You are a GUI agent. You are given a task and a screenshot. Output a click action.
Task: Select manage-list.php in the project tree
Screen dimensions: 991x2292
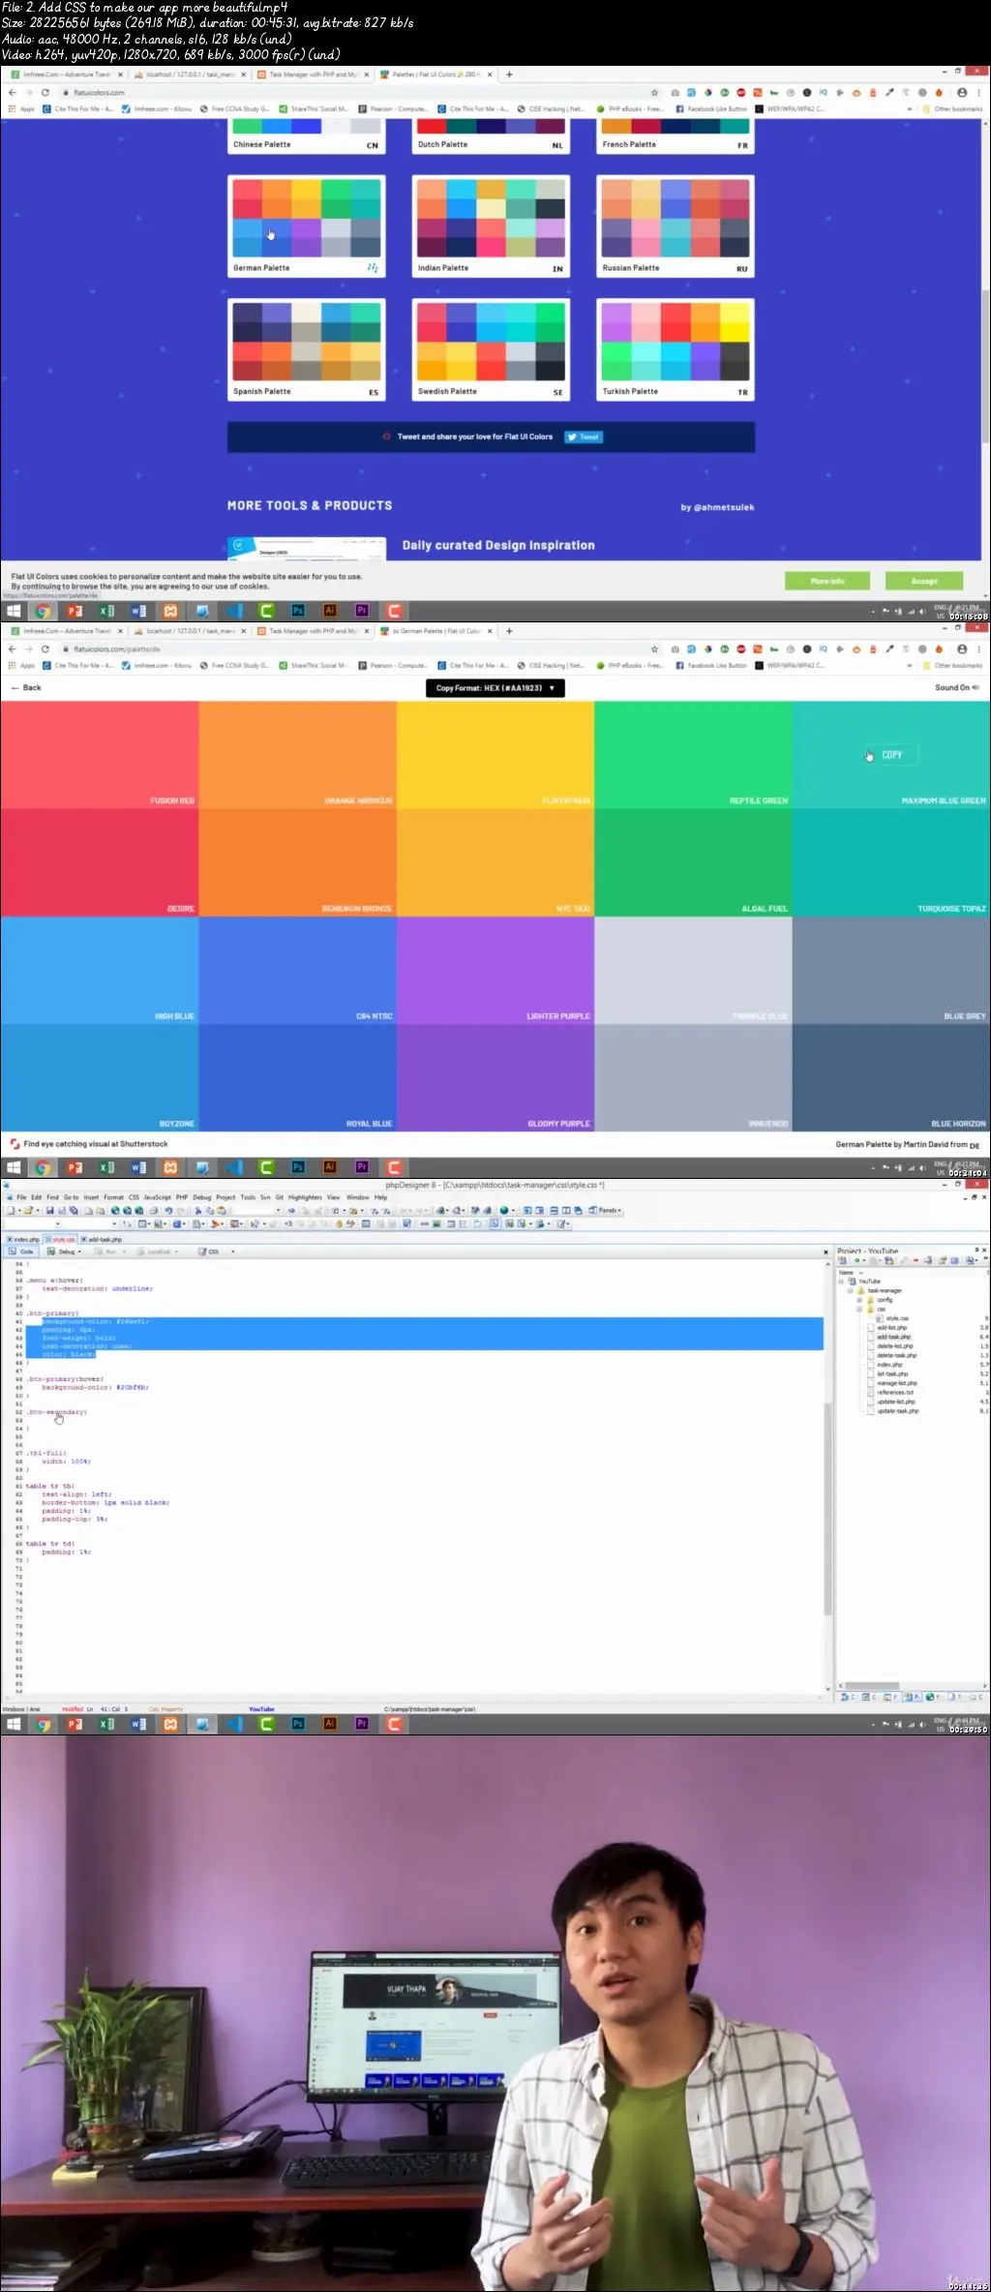pos(896,1383)
